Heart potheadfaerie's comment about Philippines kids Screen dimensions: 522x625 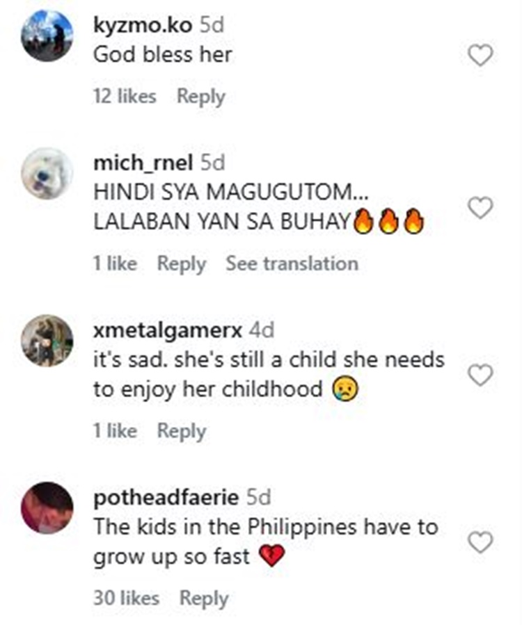(480, 542)
